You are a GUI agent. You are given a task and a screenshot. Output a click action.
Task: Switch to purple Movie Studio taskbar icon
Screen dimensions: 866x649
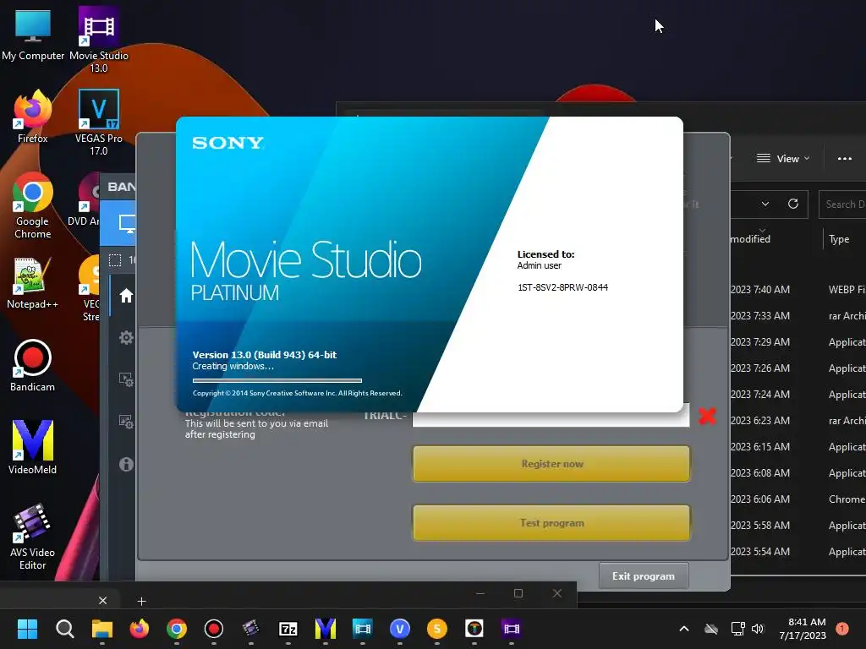pos(512,629)
